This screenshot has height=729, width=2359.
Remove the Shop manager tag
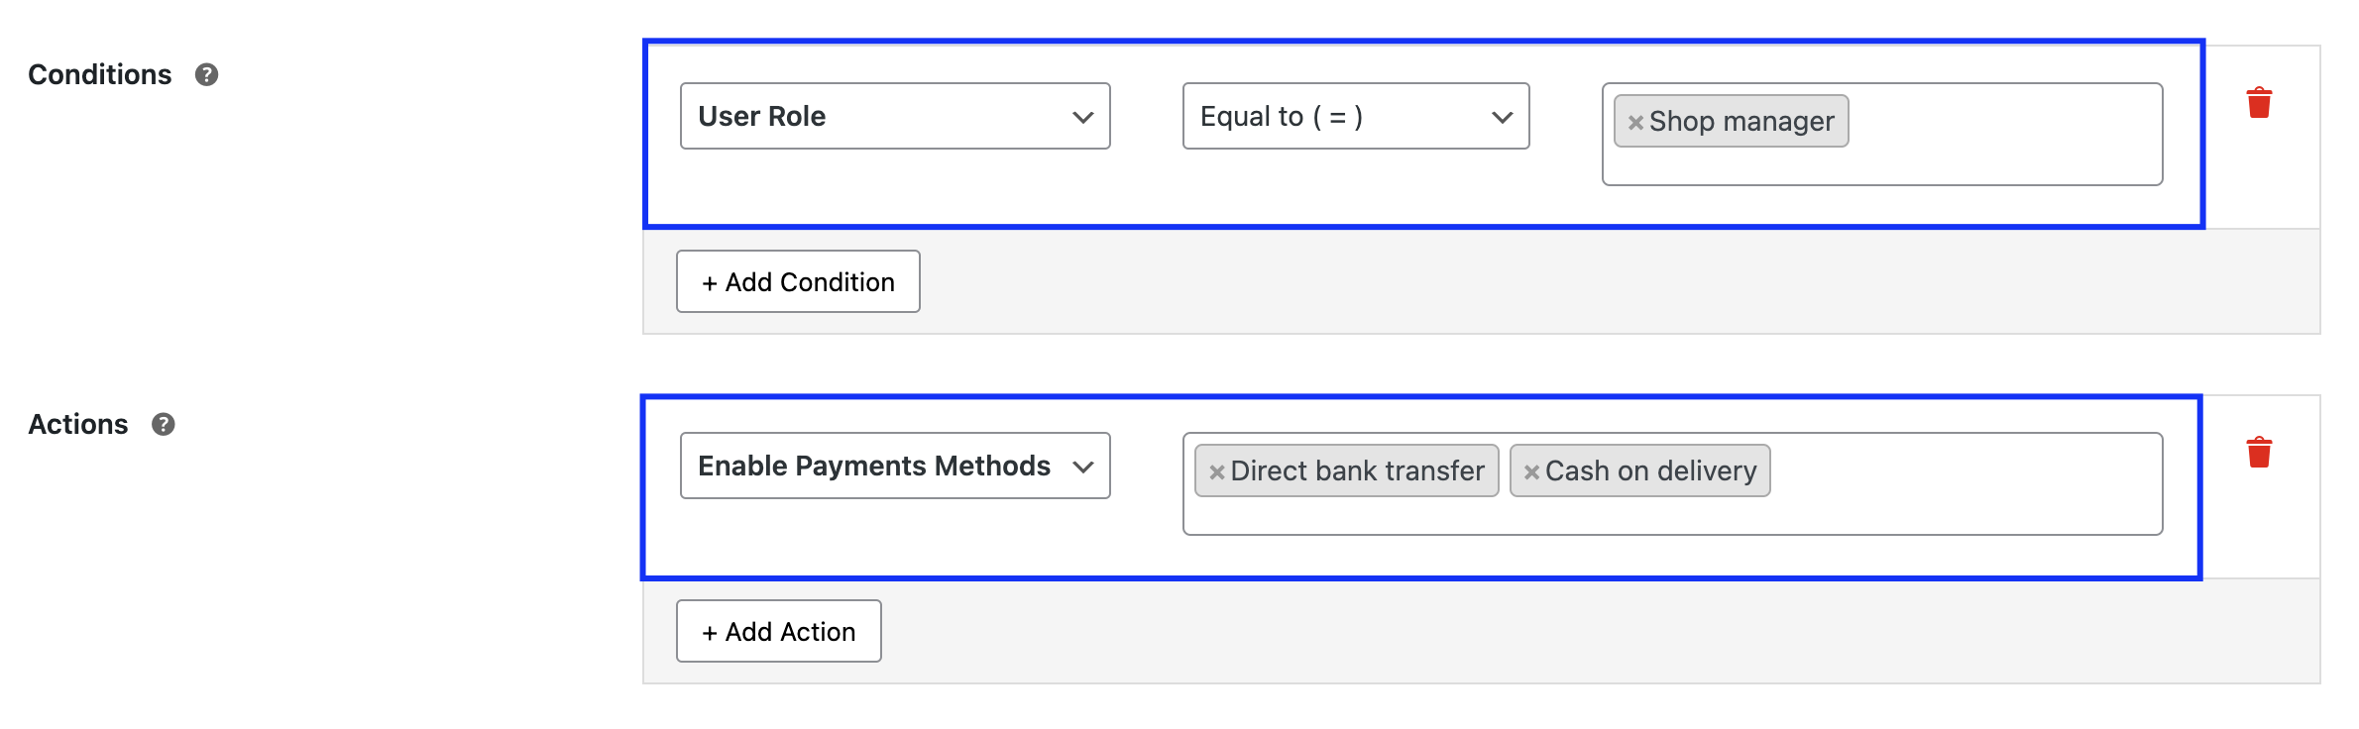[x=1635, y=122]
